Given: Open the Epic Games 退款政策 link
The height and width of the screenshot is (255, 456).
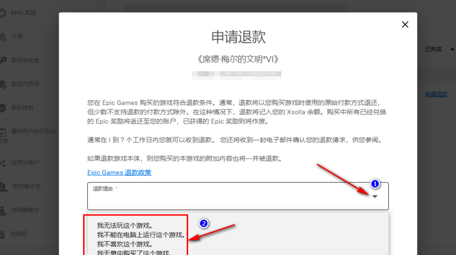Looking at the screenshot, I should (119, 173).
